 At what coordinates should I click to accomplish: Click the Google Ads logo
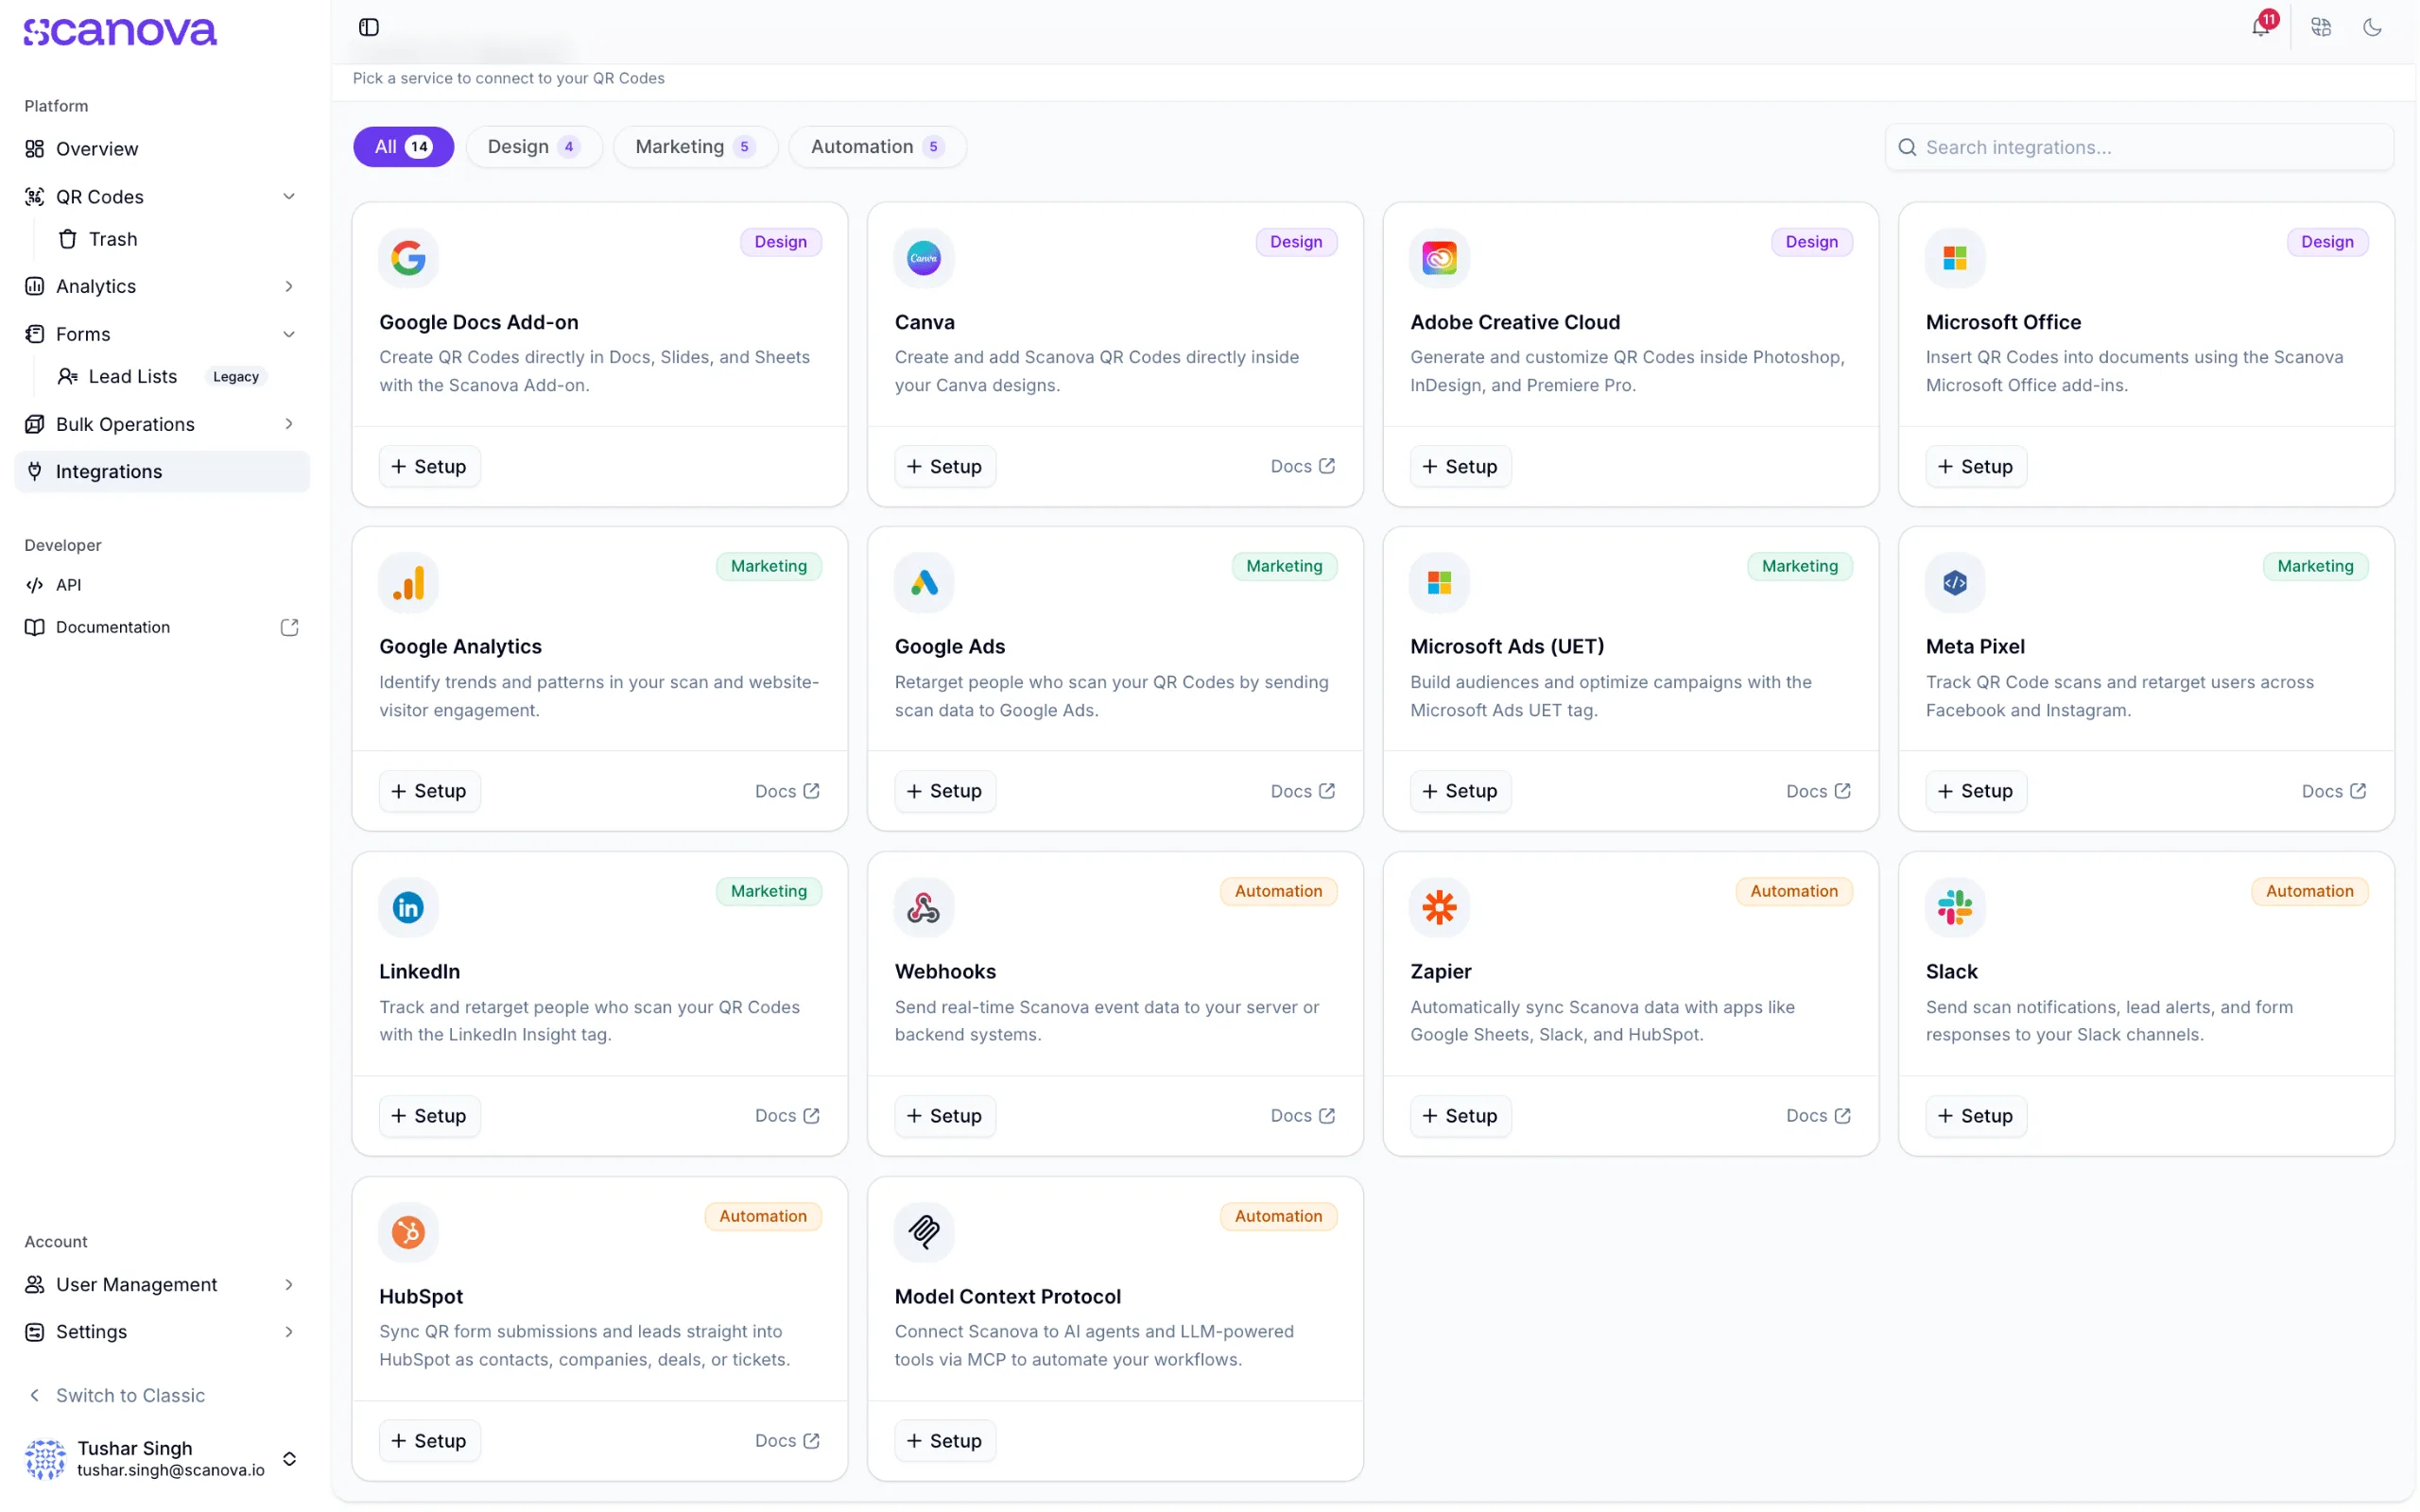924,583
